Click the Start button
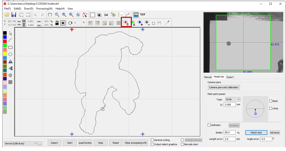This screenshot has width=286, height=151. click(x=70, y=143)
